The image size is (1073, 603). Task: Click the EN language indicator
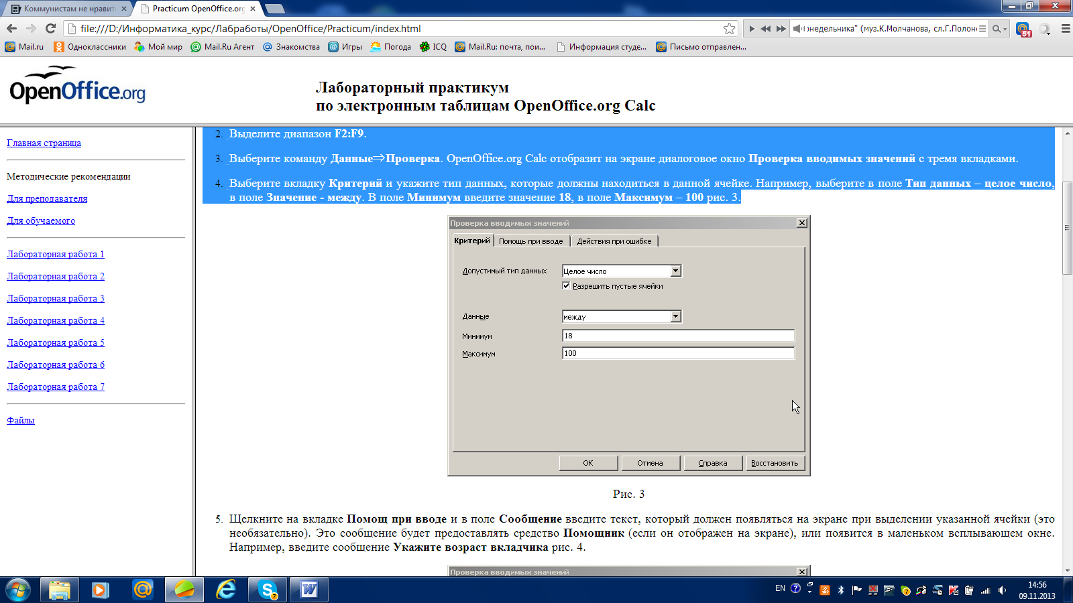780,588
